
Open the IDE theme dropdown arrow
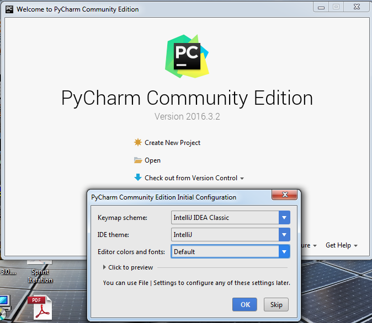[284, 235]
